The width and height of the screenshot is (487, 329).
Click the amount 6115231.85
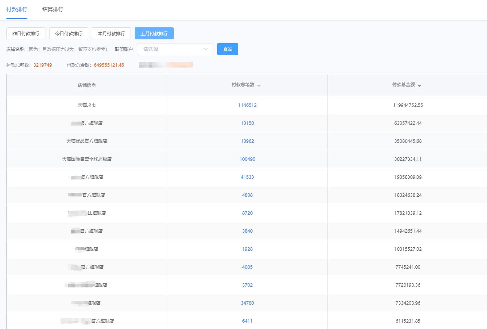click(x=408, y=321)
